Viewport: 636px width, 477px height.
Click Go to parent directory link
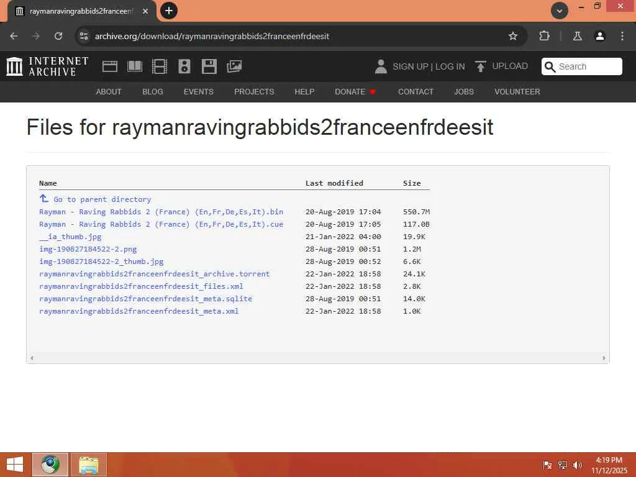[102, 199]
